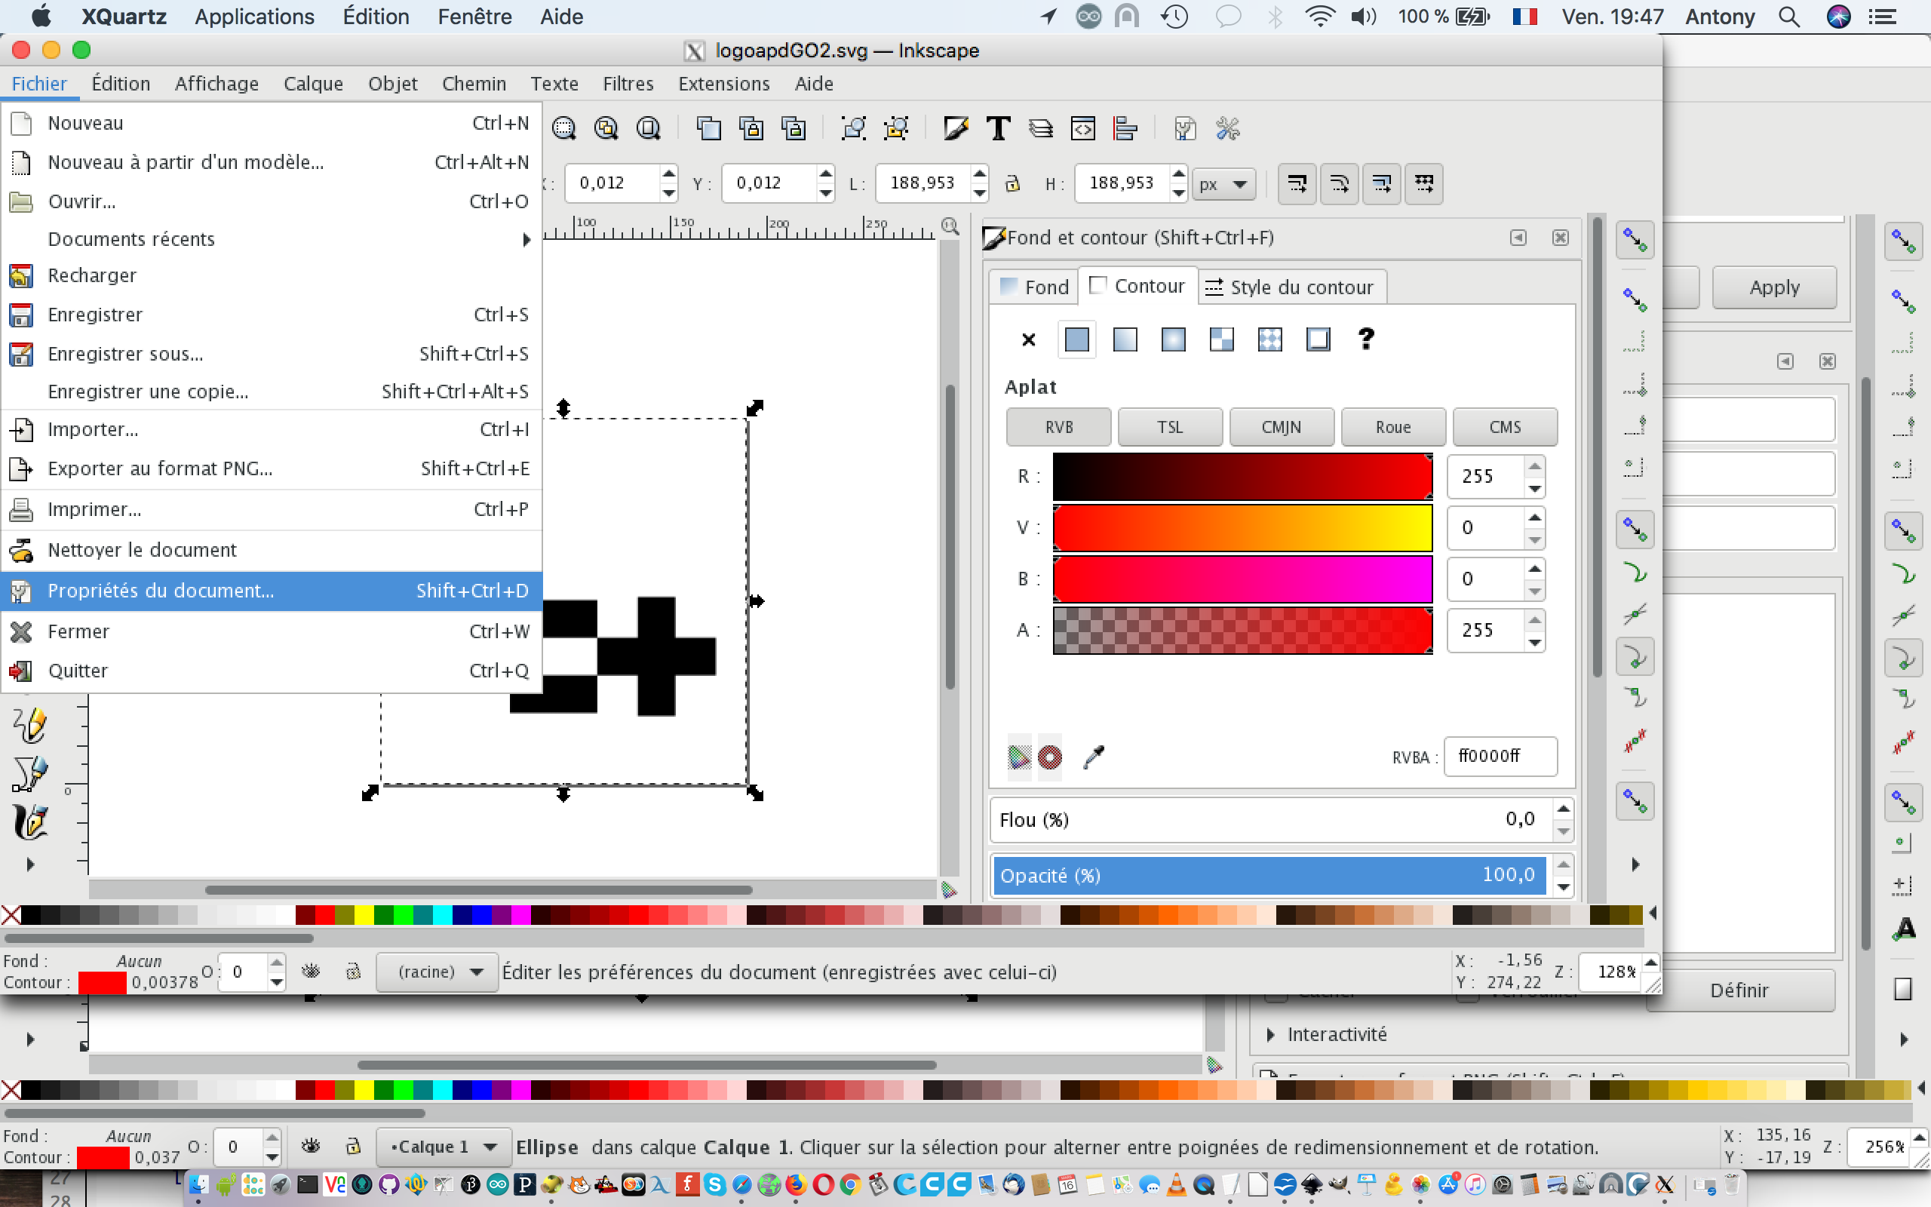Screen dimensions: 1931x1207
Task: Open the Align and Distribute icon
Action: [x=1125, y=128]
